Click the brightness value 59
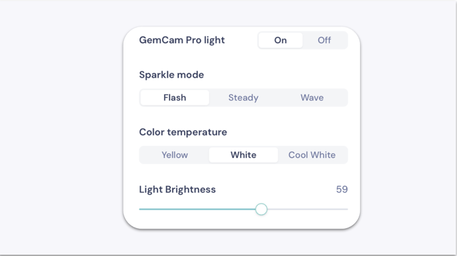This screenshot has height=256, width=457. [342, 190]
